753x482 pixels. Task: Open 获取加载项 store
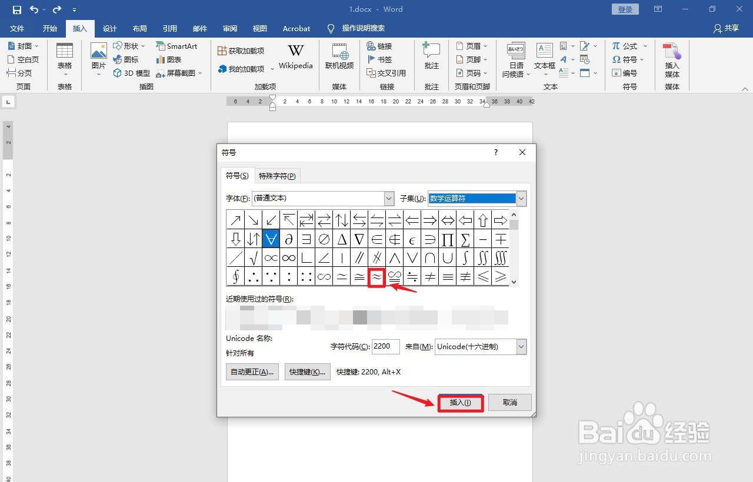coord(241,51)
